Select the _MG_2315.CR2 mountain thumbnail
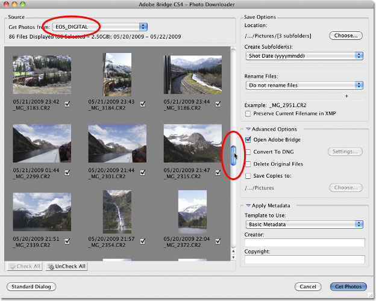This screenshot has height=301, width=376. [193, 143]
